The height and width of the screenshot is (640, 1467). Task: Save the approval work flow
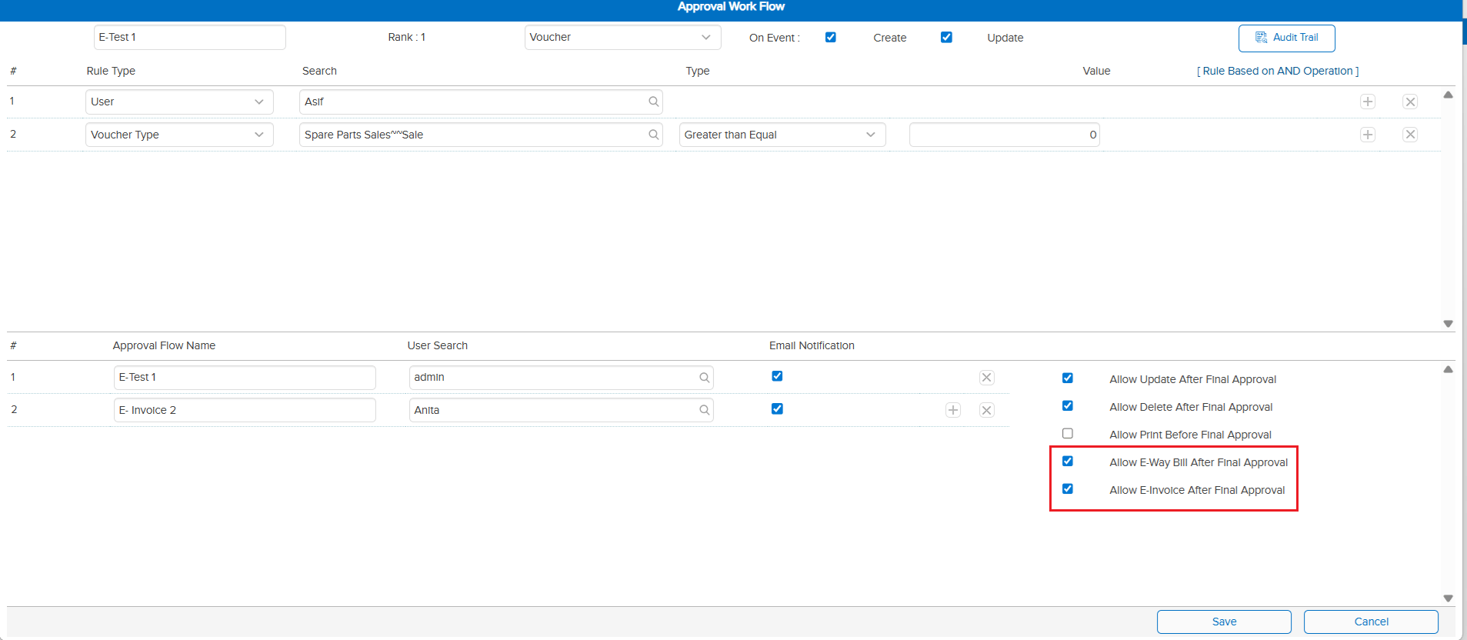click(1224, 622)
